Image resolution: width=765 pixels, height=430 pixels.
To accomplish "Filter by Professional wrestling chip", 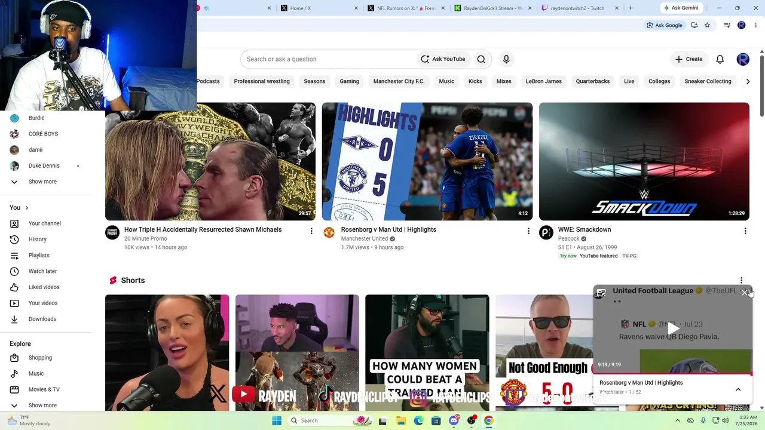I will tap(262, 81).
